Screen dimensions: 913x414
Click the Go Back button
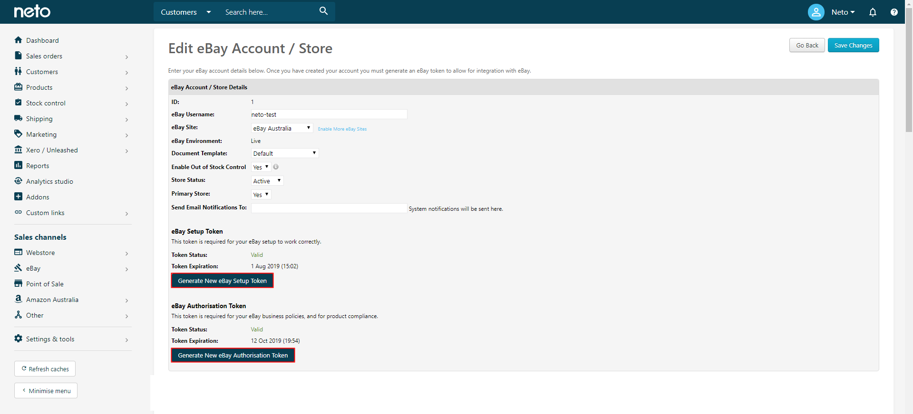(807, 45)
